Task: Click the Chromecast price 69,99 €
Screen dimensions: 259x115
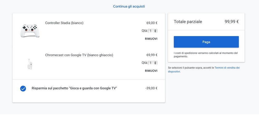Action: [152, 55]
